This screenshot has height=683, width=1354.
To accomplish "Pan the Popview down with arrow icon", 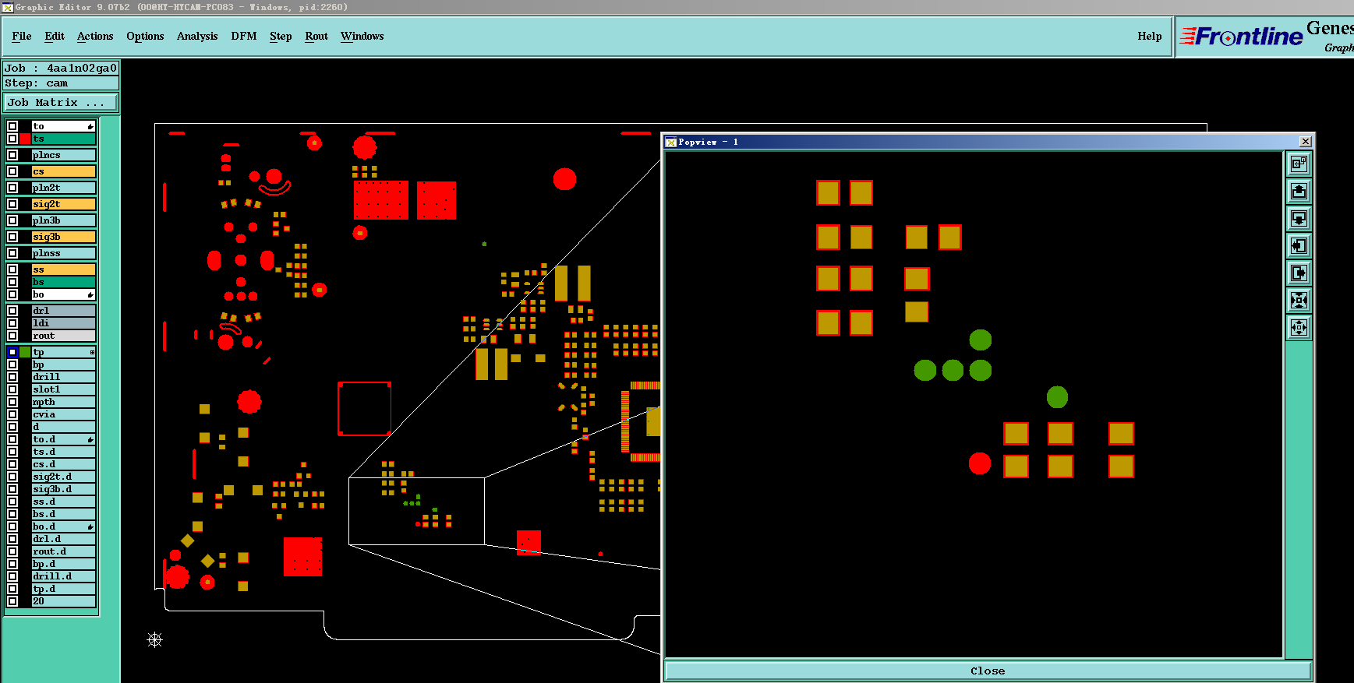I will pyautogui.click(x=1299, y=218).
